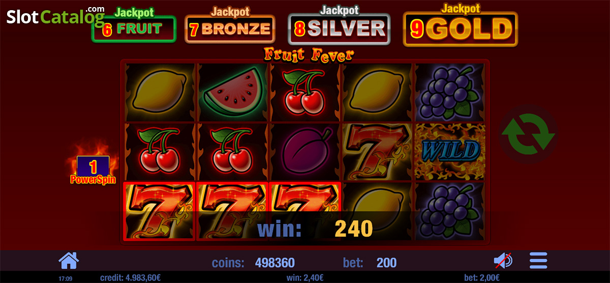Click the watermelon symbol
Screen dimensions: 610x283
tap(232, 92)
